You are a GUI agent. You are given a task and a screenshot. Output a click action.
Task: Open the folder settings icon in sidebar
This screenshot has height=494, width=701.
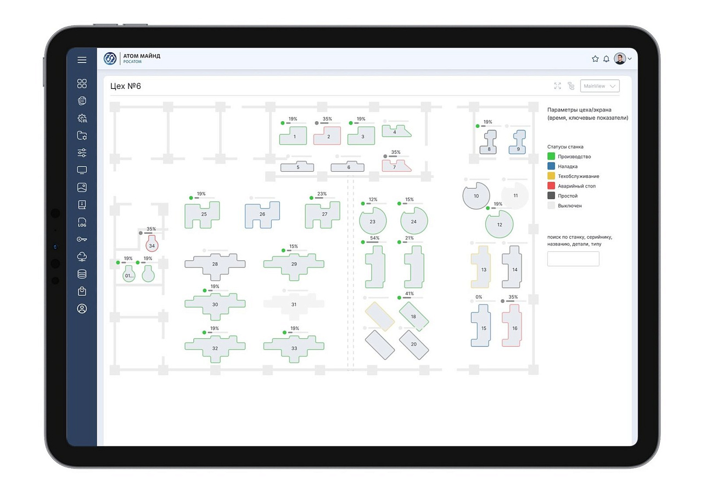(82, 136)
